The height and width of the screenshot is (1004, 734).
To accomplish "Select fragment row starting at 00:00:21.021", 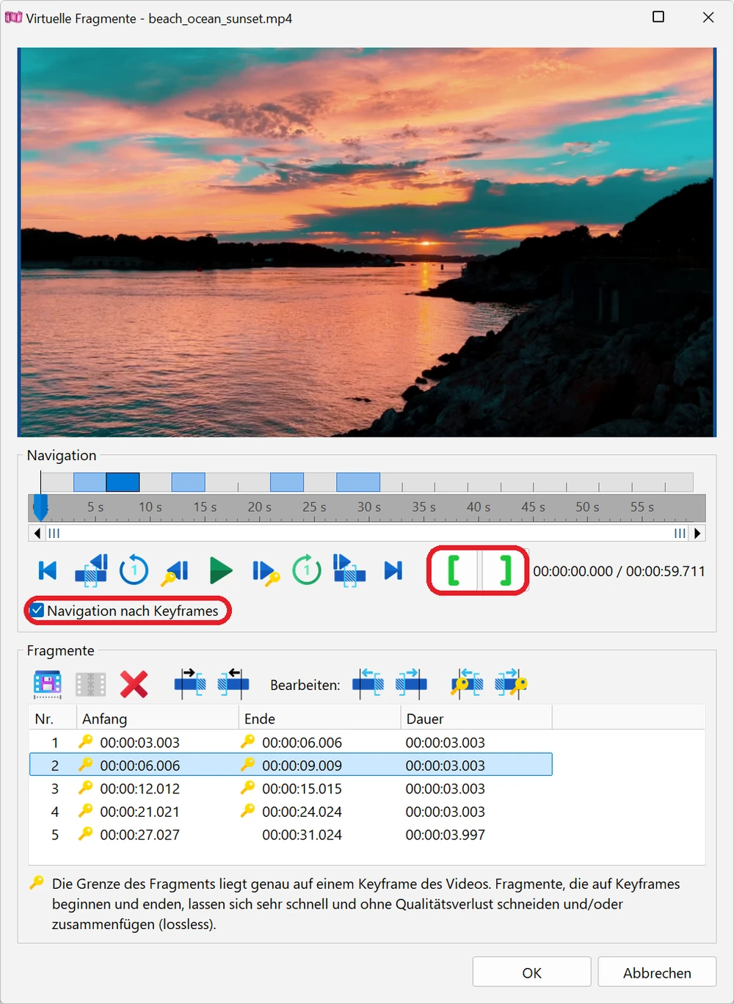I will [291, 811].
